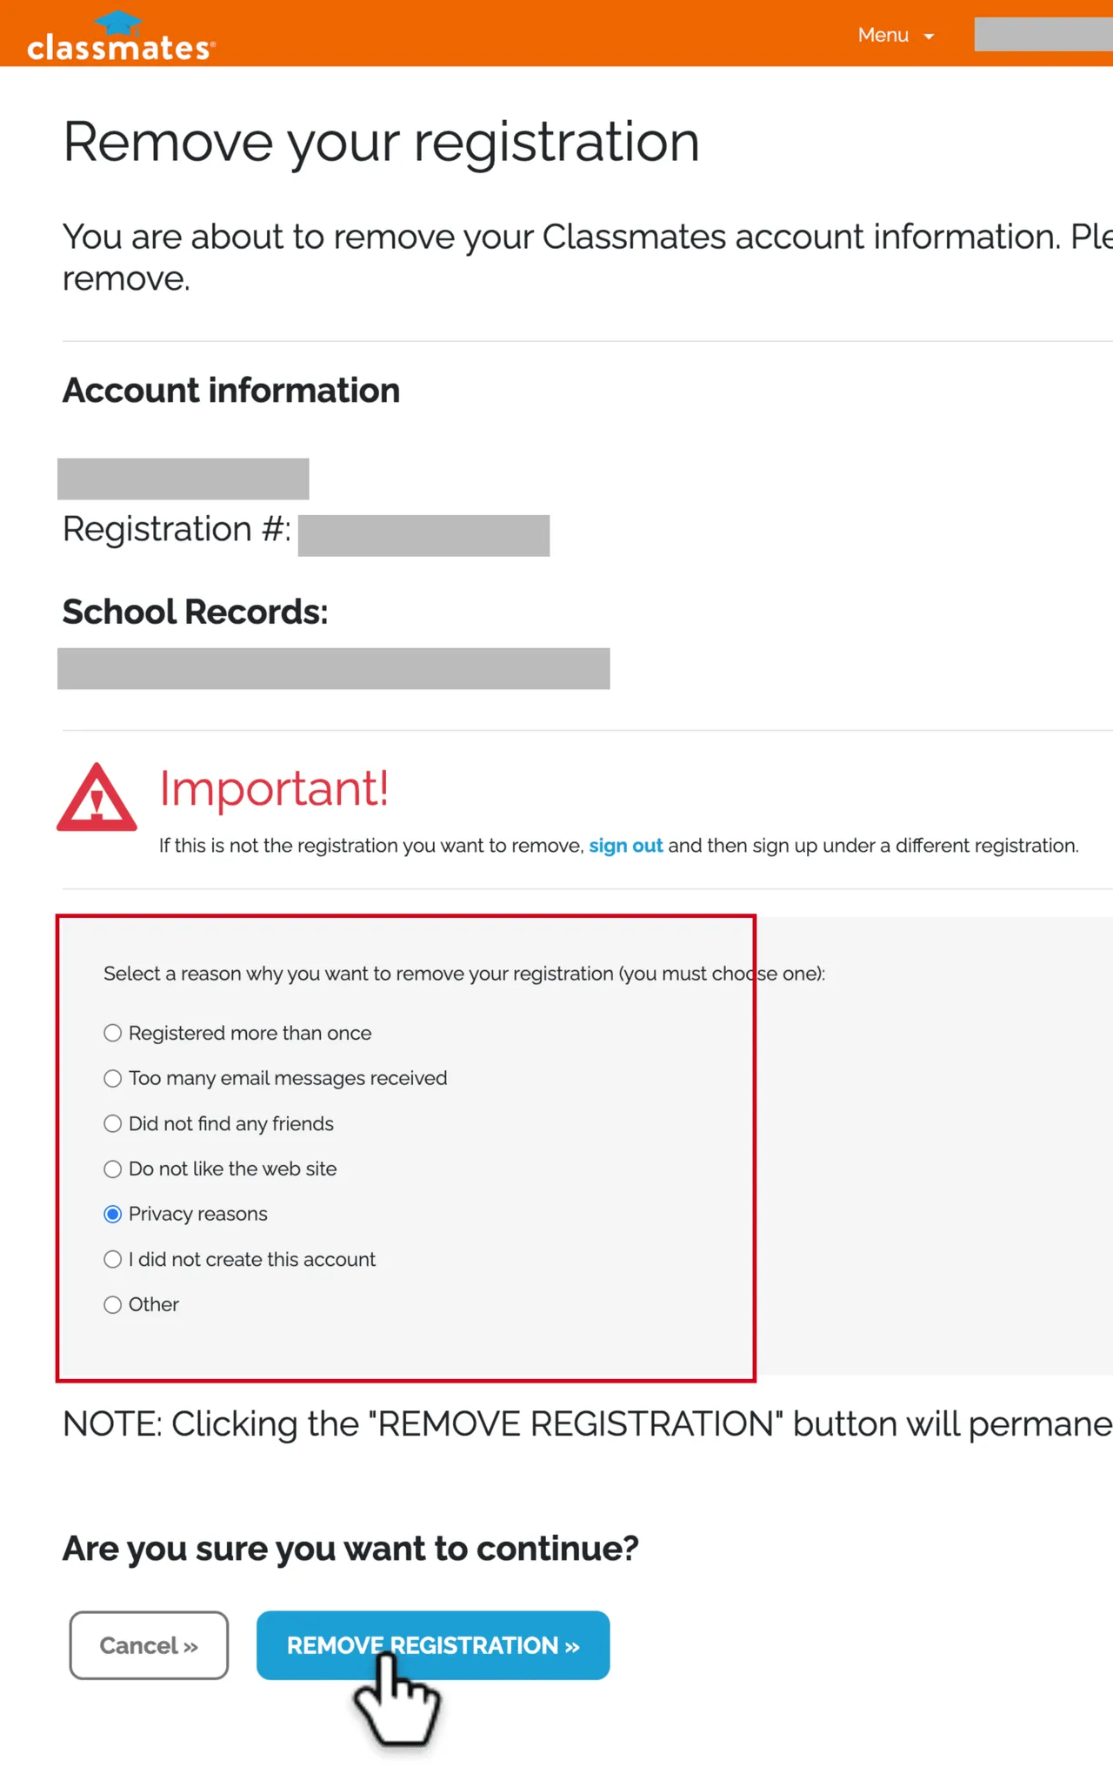
Task: Click the Classmates logo
Action: tap(121, 37)
